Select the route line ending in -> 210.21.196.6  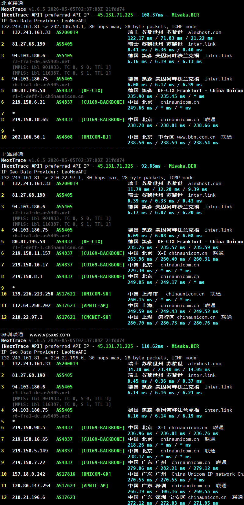coord(99,358)
